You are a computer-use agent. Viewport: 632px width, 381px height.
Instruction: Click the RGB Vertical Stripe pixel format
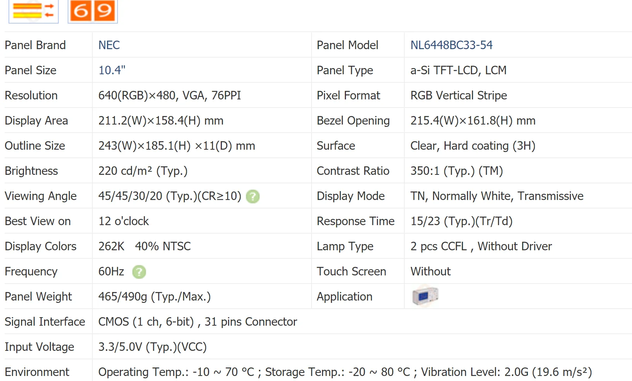pos(458,96)
